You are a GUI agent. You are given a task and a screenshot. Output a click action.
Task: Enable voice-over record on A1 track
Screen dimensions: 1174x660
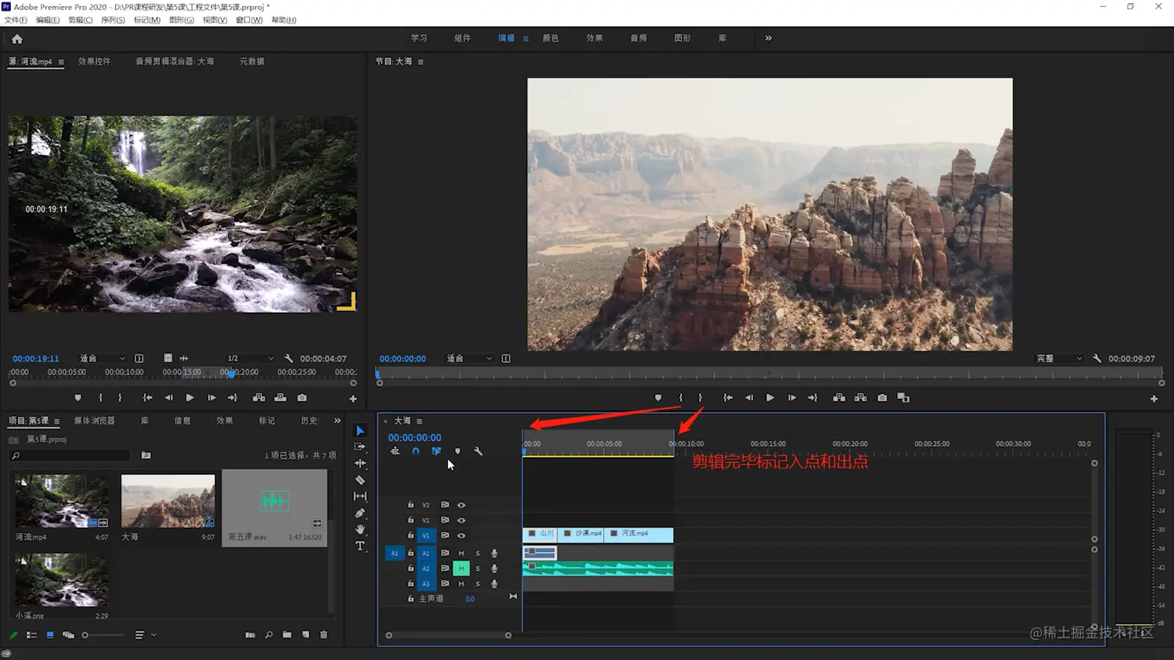coord(494,553)
